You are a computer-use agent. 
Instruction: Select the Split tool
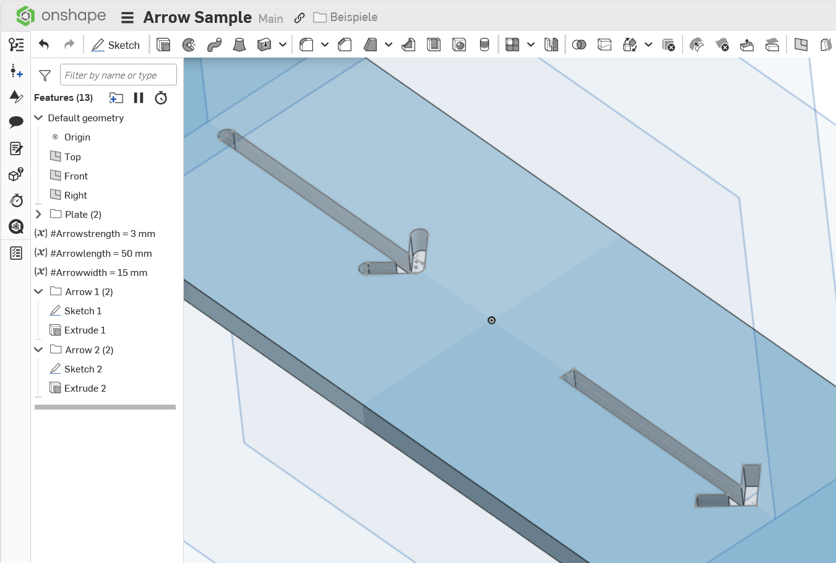click(605, 45)
